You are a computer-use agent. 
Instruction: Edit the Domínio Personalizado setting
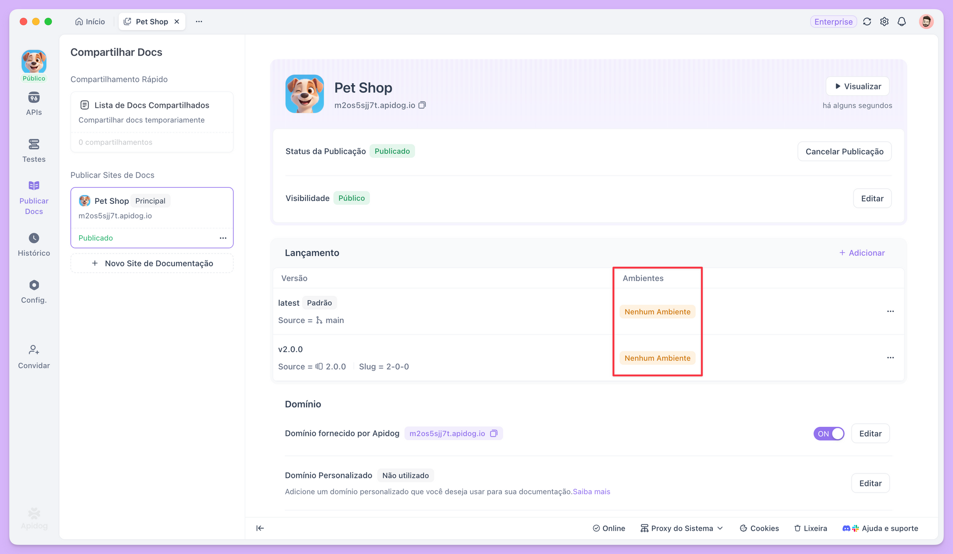(870, 483)
